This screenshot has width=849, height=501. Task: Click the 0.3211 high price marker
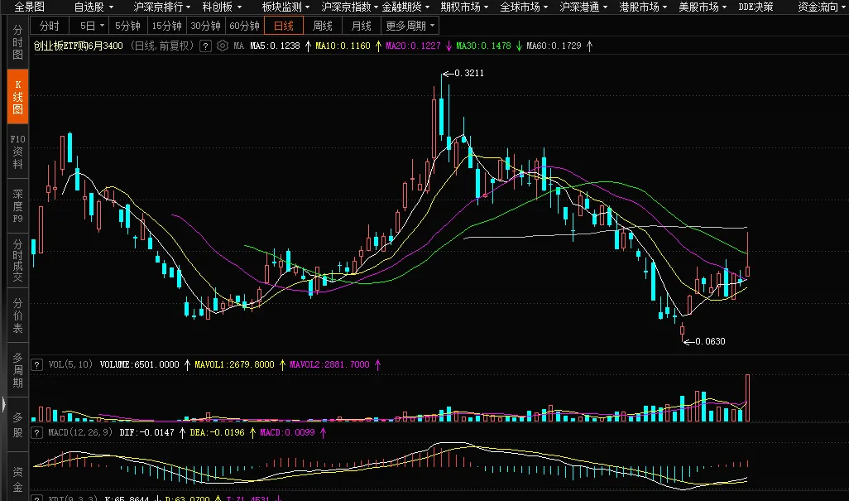coord(469,73)
